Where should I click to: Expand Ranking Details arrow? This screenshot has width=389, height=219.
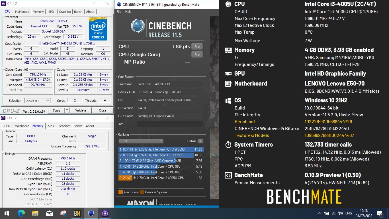(200, 141)
